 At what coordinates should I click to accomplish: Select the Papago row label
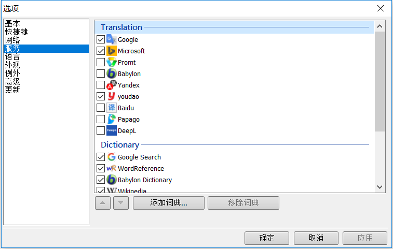pyautogui.click(x=129, y=120)
